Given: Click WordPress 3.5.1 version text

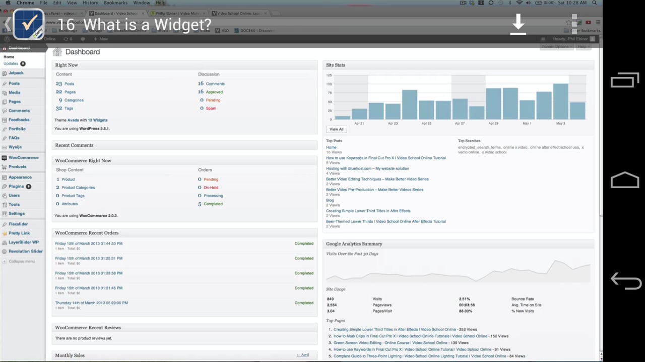Looking at the screenshot, I should click(94, 129).
